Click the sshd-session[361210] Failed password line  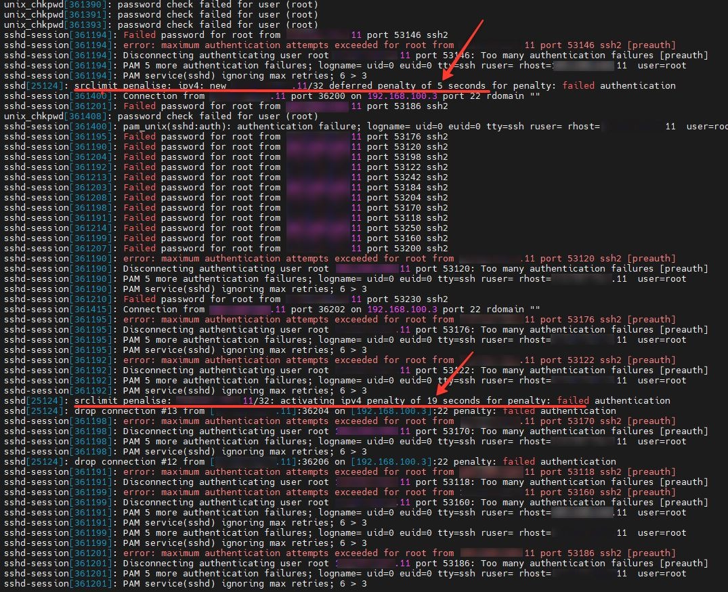(226, 299)
